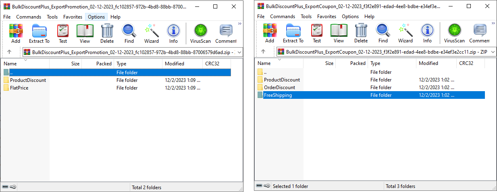Screen dimensions: 497x192
Task: Open the Wizard in the ExportPromotion window
Action: pos(152,33)
